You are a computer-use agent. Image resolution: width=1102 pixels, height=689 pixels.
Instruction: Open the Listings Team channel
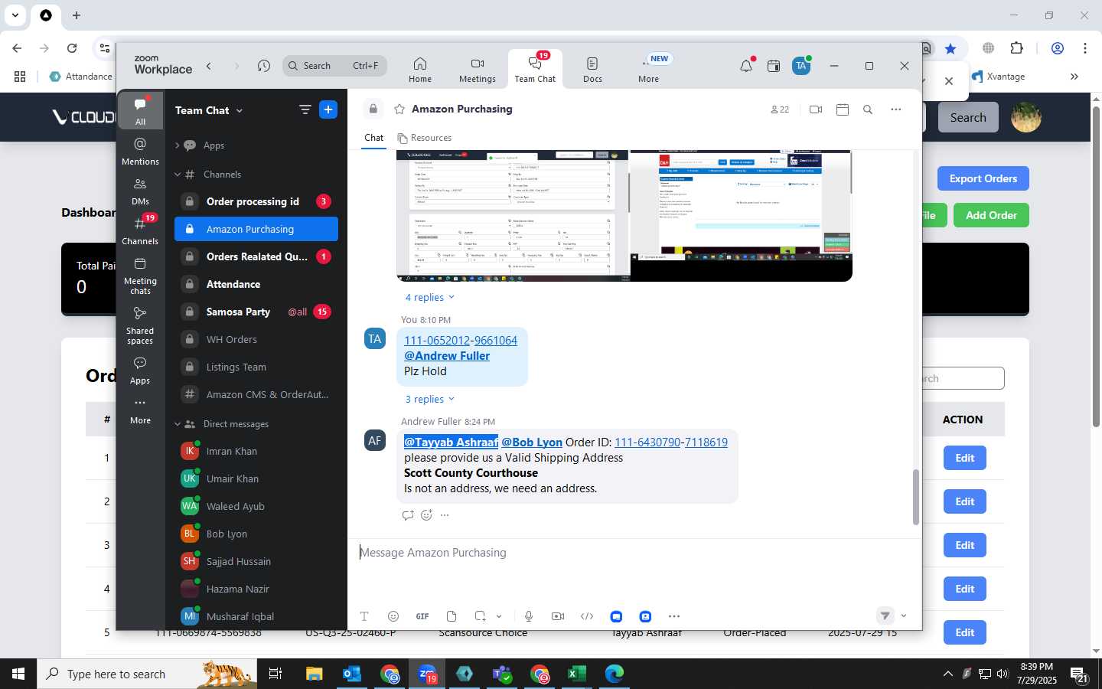pyautogui.click(x=256, y=367)
